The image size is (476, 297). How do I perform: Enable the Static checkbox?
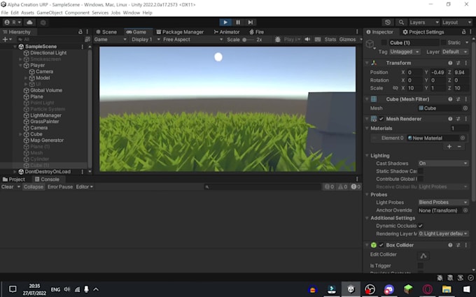444,43
